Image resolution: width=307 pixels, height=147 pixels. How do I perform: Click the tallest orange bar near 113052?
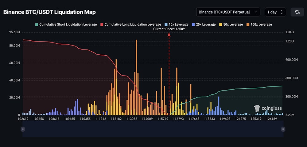(136, 76)
